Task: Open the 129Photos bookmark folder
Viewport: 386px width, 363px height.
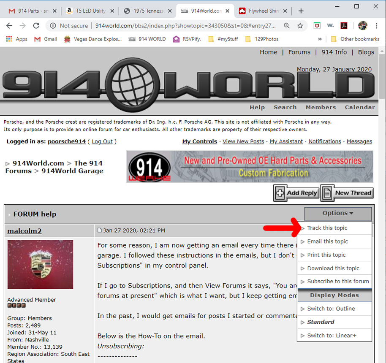Action: coord(262,39)
